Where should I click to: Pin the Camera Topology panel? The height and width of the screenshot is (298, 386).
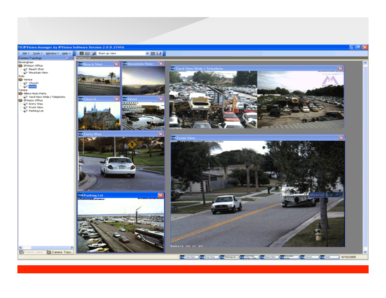[x=68, y=58]
